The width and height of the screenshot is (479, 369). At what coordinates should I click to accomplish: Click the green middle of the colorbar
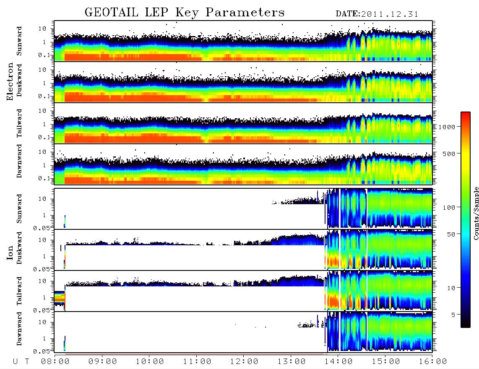tap(466, 195)
